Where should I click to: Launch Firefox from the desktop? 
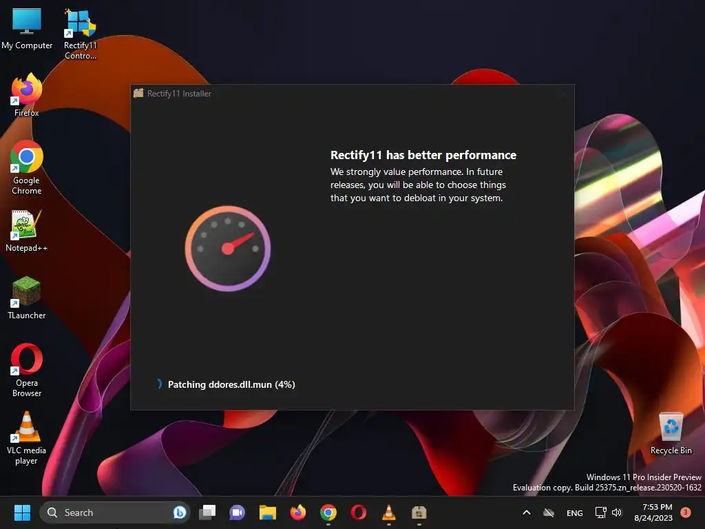click(x=27, y=94)
